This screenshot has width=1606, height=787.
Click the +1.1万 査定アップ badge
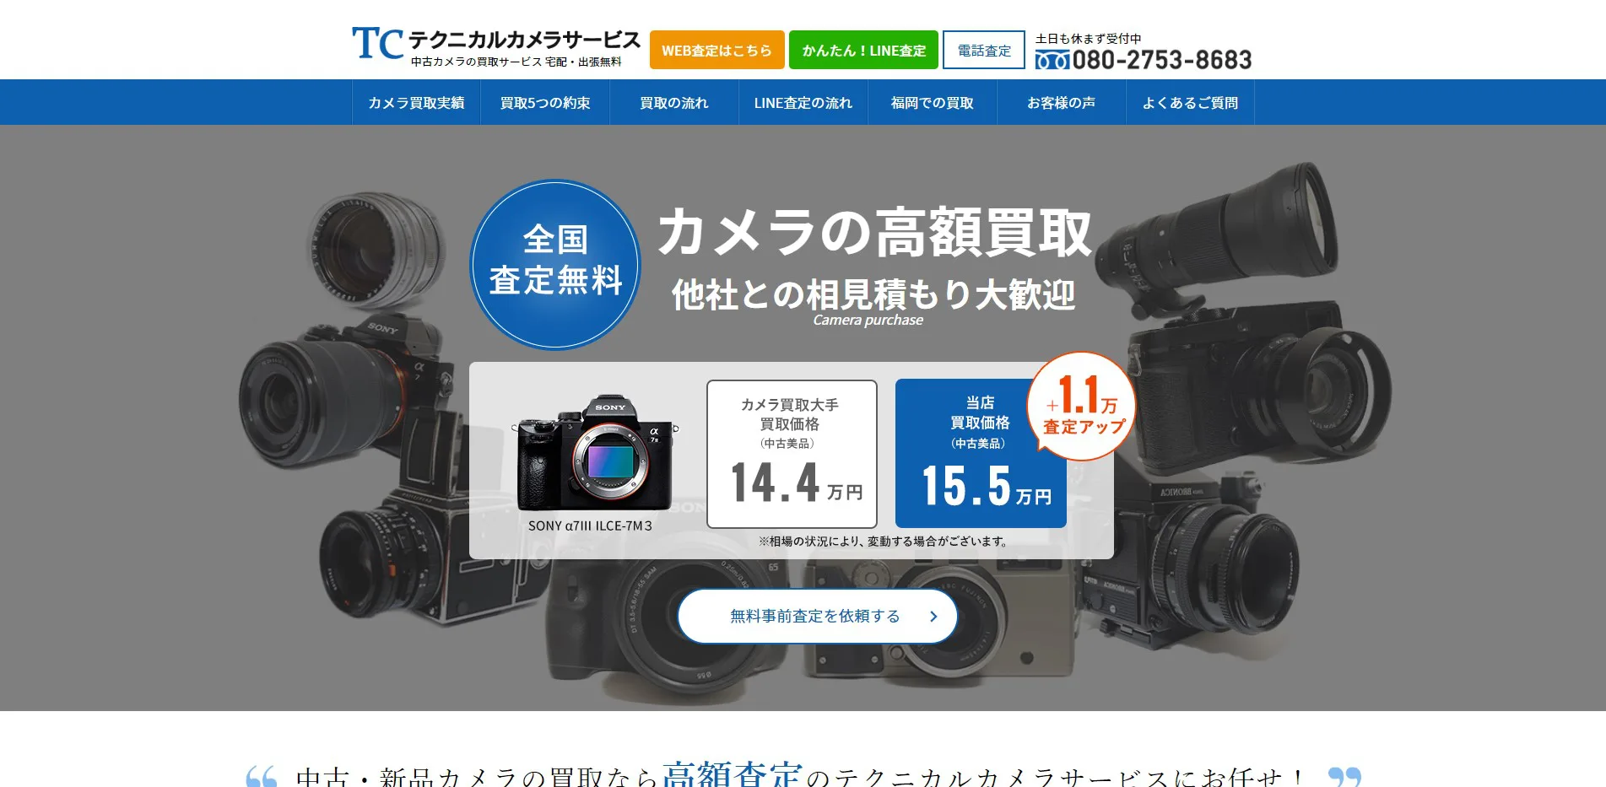[1083, 407]
